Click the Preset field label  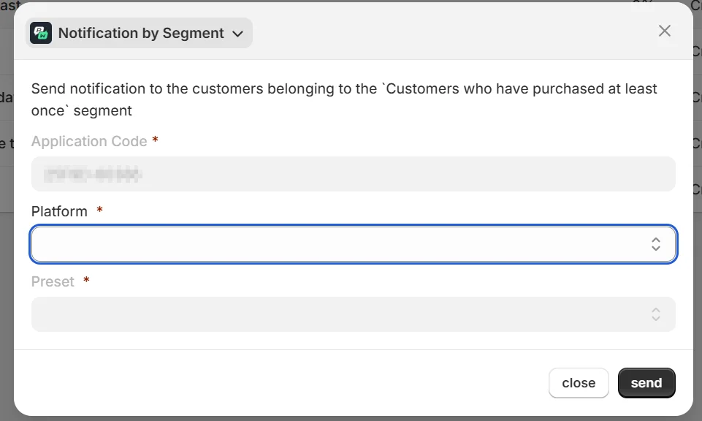click(53, 281)
